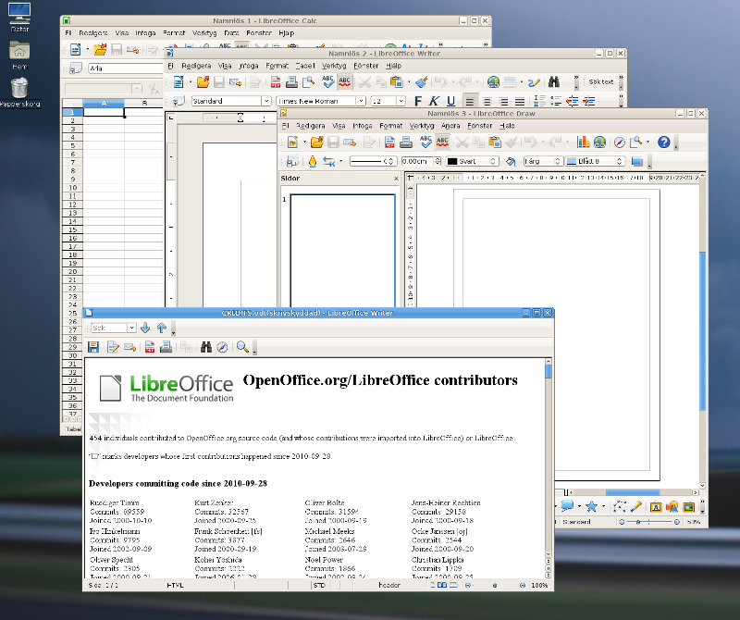Click Open folder icon in Draw toolbar

[316, 142]
